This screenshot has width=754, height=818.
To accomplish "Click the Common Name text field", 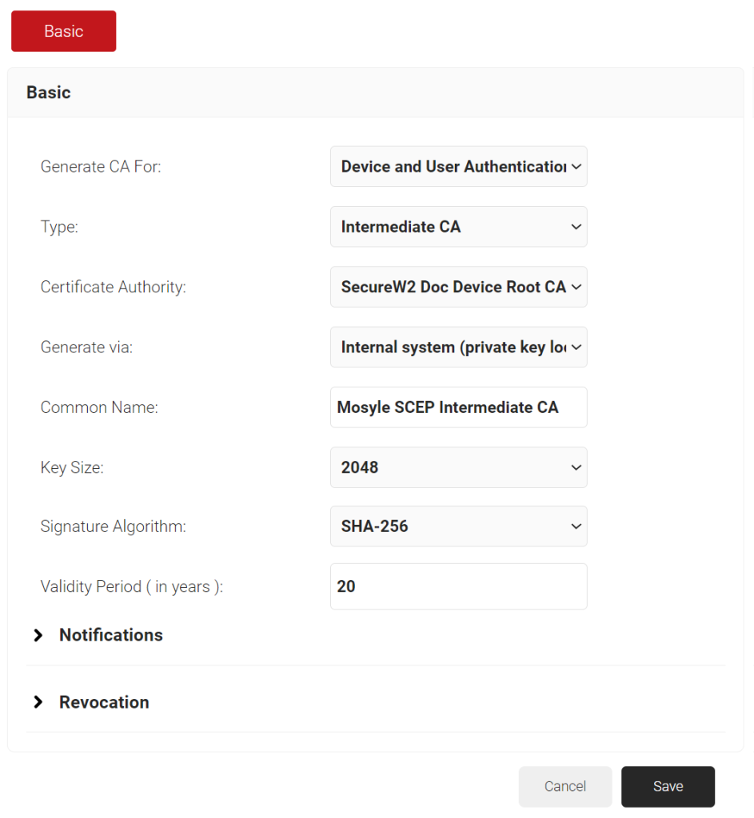I will 458,407.
